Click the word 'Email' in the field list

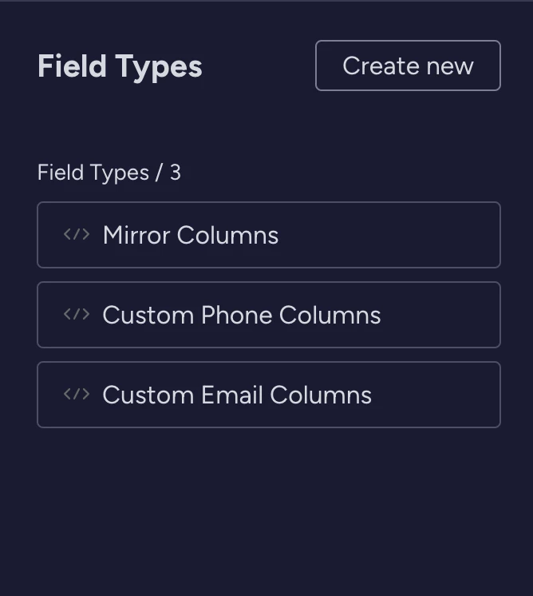click(x=232, y=395)
